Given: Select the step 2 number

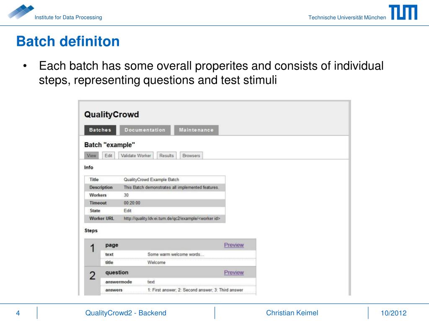Looking at the screenshot, I should [93, 275].
